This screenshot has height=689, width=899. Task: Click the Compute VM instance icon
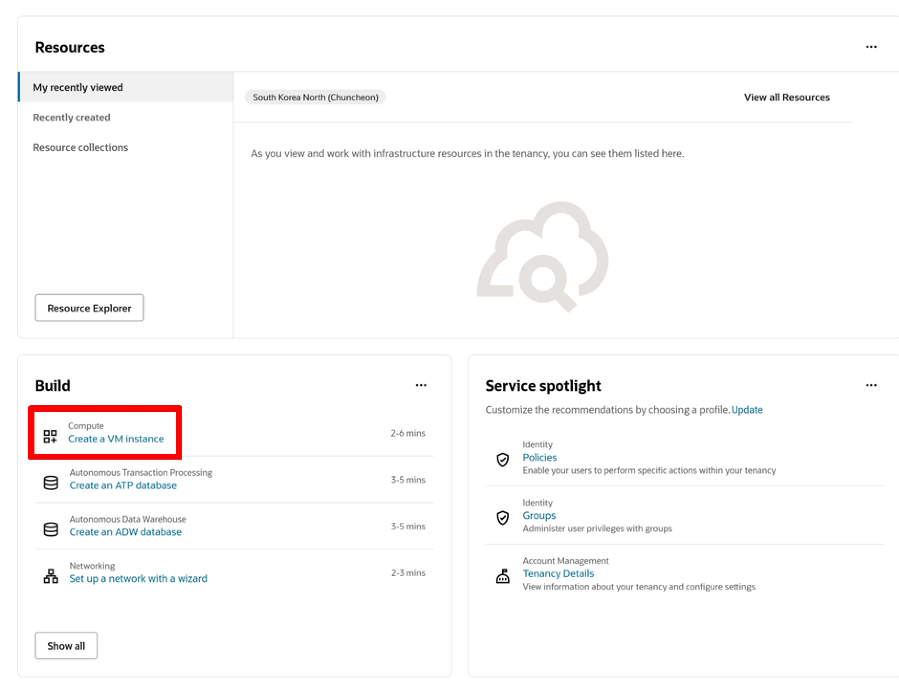point(50,436)
